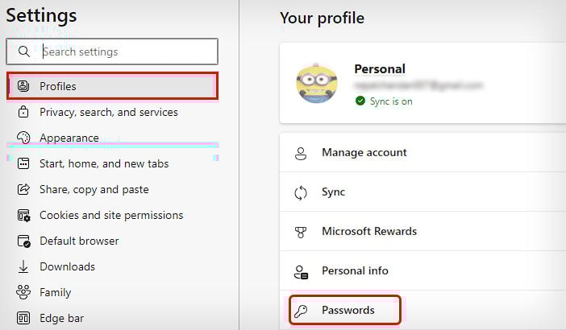The image size is (566, 330).
Task: Click the Passwords key icon
Action: click(302, 310)
